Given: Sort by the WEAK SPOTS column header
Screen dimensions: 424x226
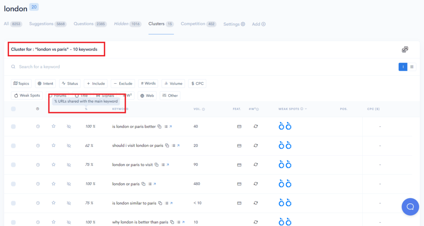Looking at the screenshot, I should 293,109.
